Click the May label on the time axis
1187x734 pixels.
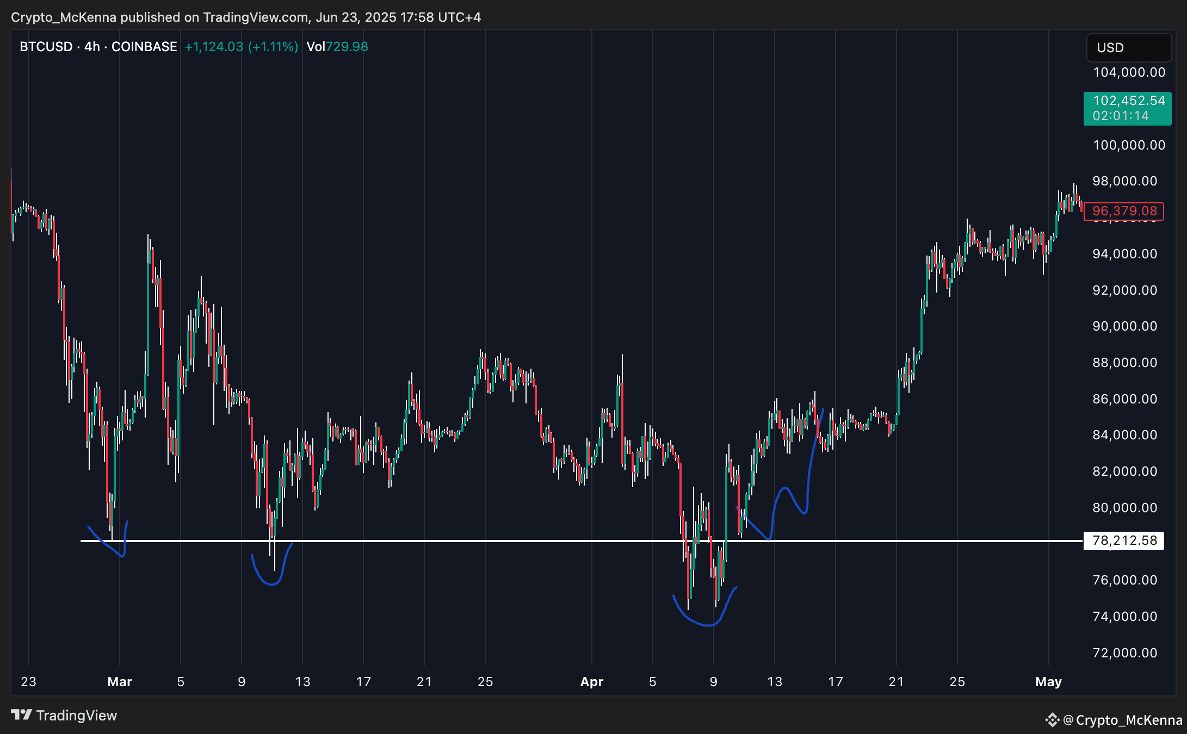(x=1048, y=682)
